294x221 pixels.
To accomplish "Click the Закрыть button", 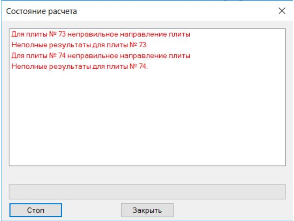I will tap(147, 210).
